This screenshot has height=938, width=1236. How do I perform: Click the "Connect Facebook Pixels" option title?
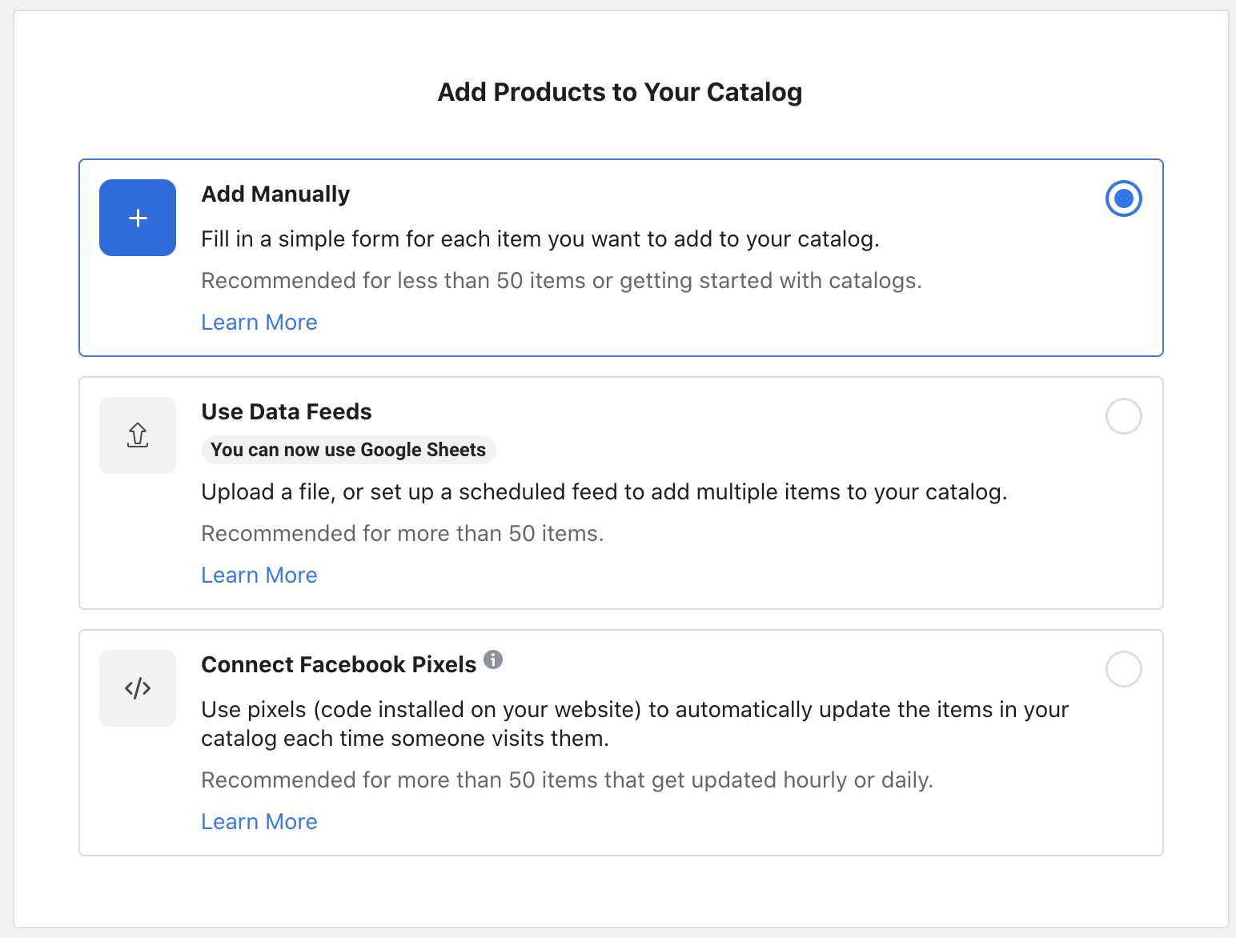(339, 665)
